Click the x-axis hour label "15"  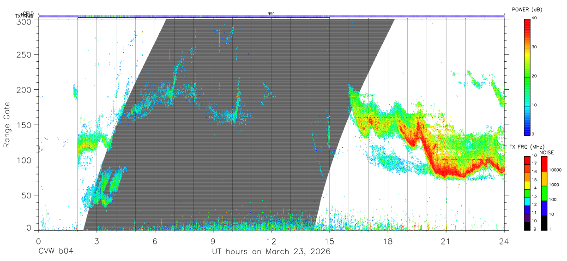coord(329,241)
